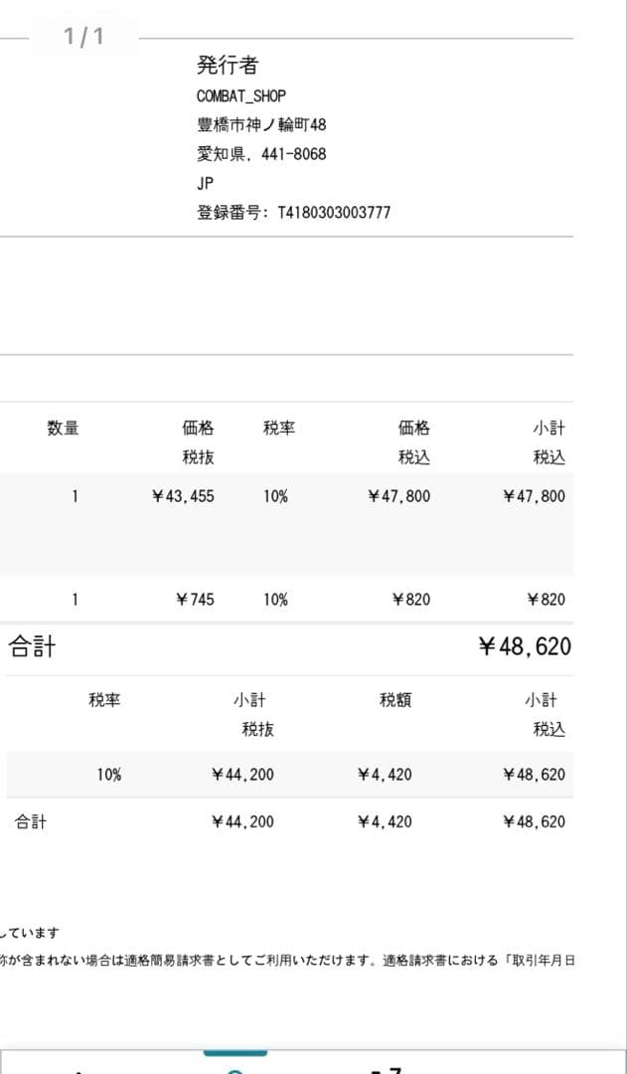Select the address line 豊橋市神ノ輪町48
Screen dimensions: 627x1074
[x=261, y=125]
